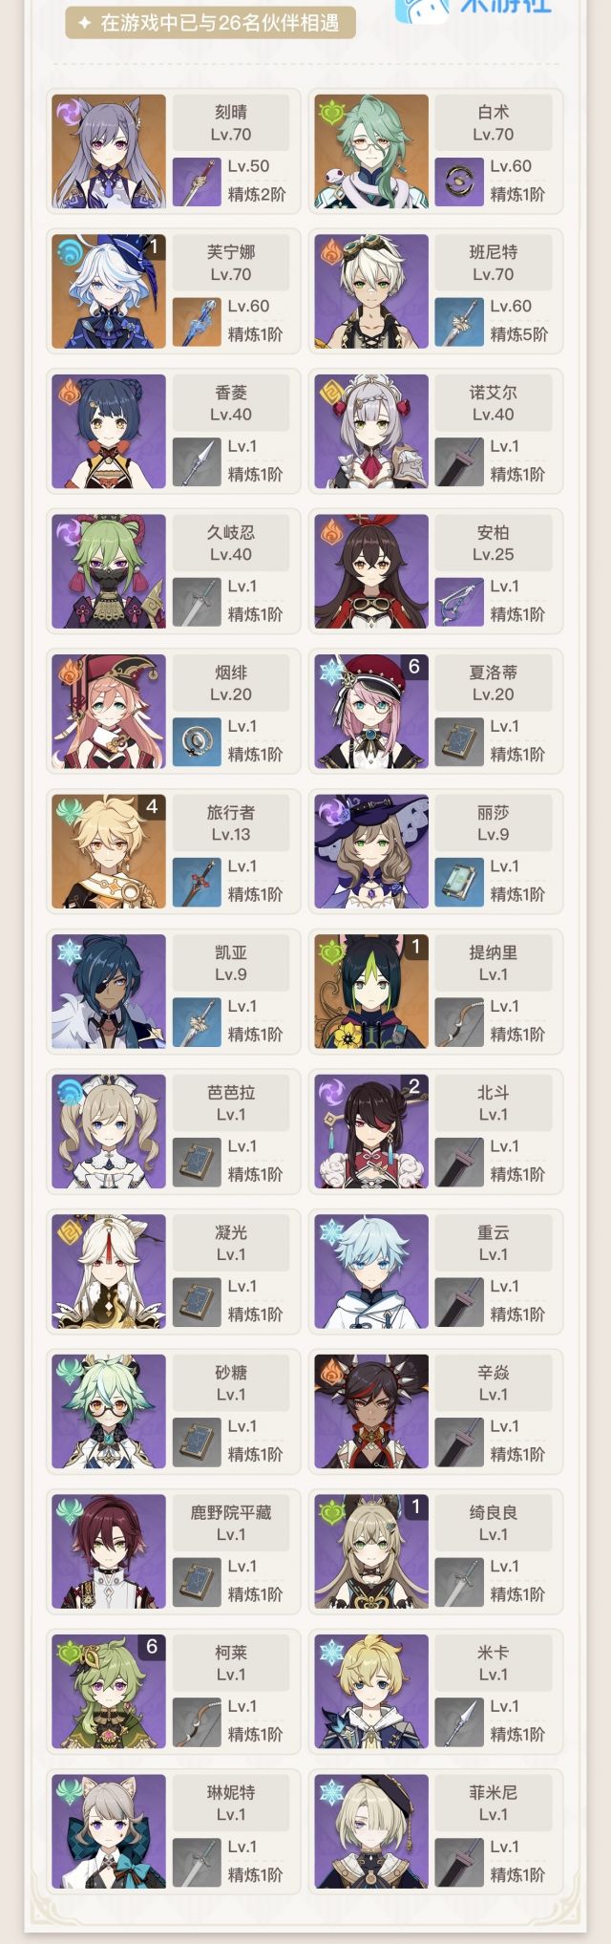Open Freminet (菲米尼) character portrait
Screen dimensions: 611x1944
pos(371,1832)
